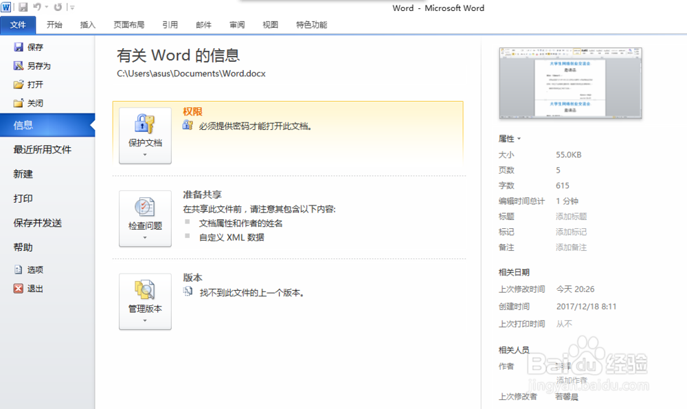Viewport: 687px width, 409px height.
Task: Click the 版本 heading
Action: point(193,278)
